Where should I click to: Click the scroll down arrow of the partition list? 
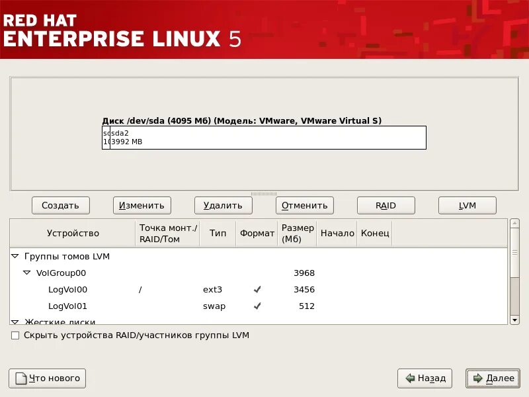point(514,320)
